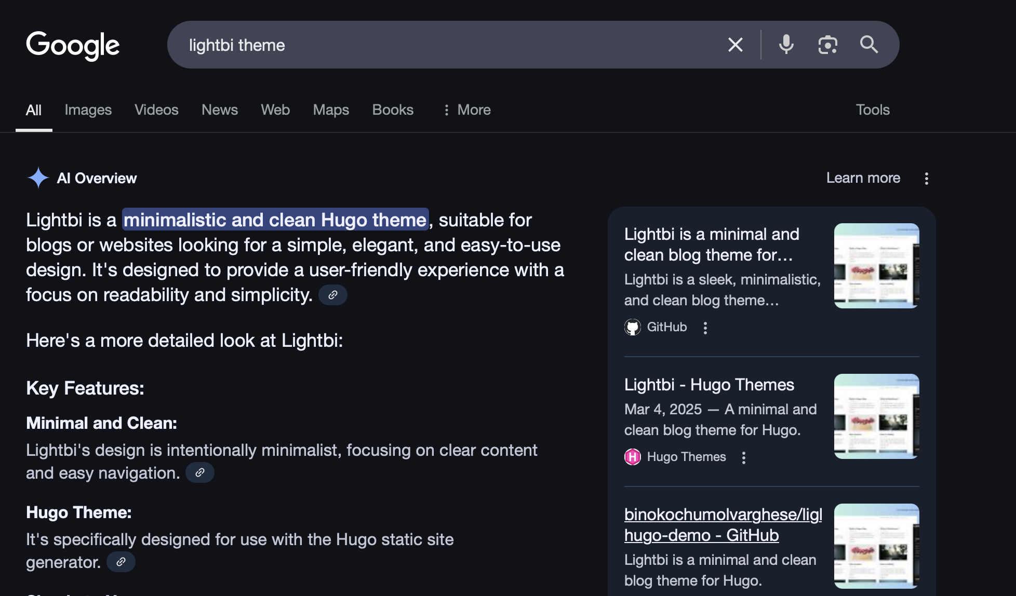Switch to the Images tab
Viewport: 1016px width, 596px height.
[88, 110]
